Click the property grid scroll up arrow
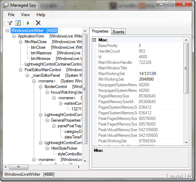 coord(186,40)
